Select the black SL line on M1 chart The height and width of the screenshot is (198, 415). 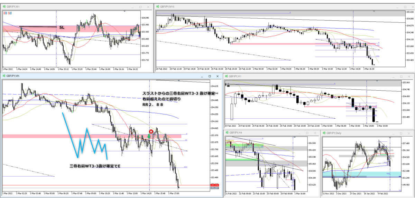(38, 27)
